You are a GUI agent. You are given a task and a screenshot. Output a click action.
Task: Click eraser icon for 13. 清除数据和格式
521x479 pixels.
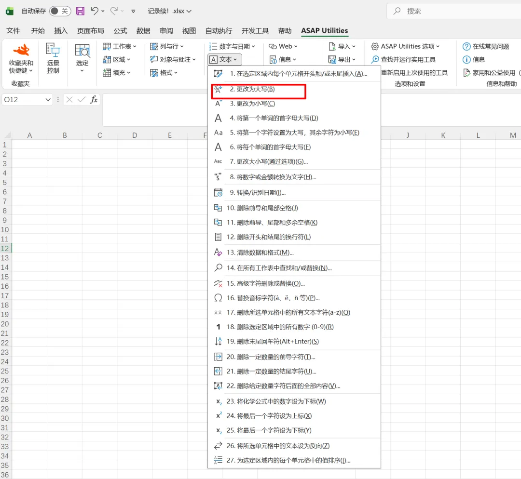tap(218, 253)
